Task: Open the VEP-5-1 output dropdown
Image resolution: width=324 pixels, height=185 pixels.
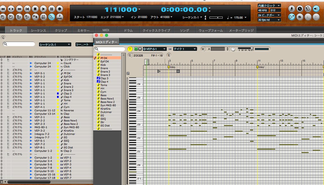Action: click(x=155, y=49)
